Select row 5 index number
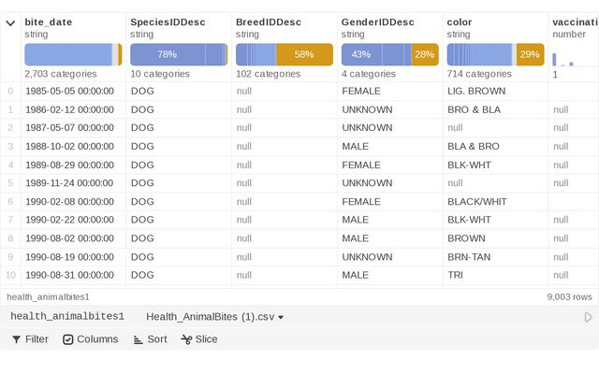The image size is (599, 374). point(10,183)
